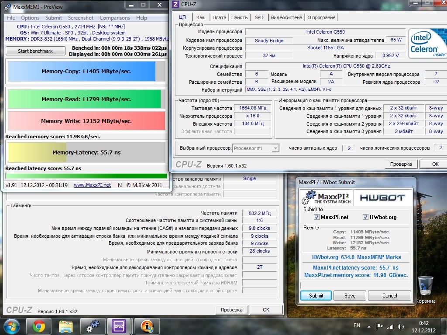
Task: Click the green benchmark progress bar
Action: pyautogui.click(x=86, y=176)
